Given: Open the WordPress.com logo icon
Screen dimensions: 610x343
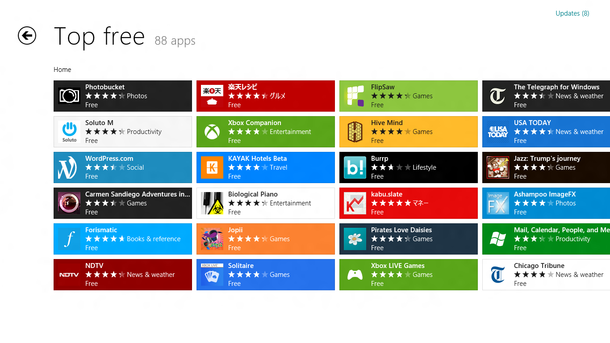Looking at the screenshot, I should point(69,167).
